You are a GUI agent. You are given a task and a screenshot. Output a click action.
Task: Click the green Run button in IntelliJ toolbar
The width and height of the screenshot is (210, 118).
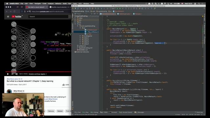(x=117, y=9)
